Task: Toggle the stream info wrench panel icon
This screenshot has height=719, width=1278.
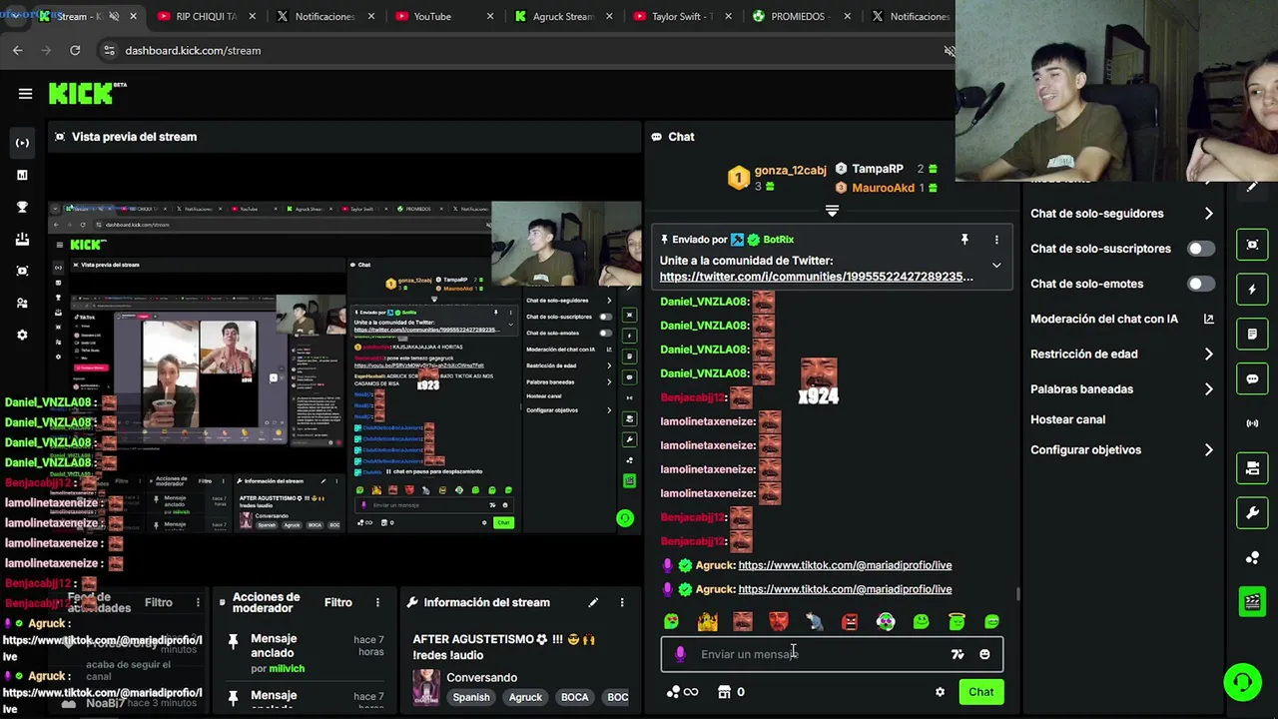Action: pyautogui.click(x=1252, y=513)
